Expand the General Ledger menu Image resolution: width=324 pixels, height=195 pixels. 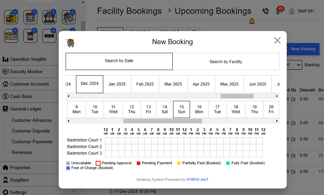coord(26,109)
